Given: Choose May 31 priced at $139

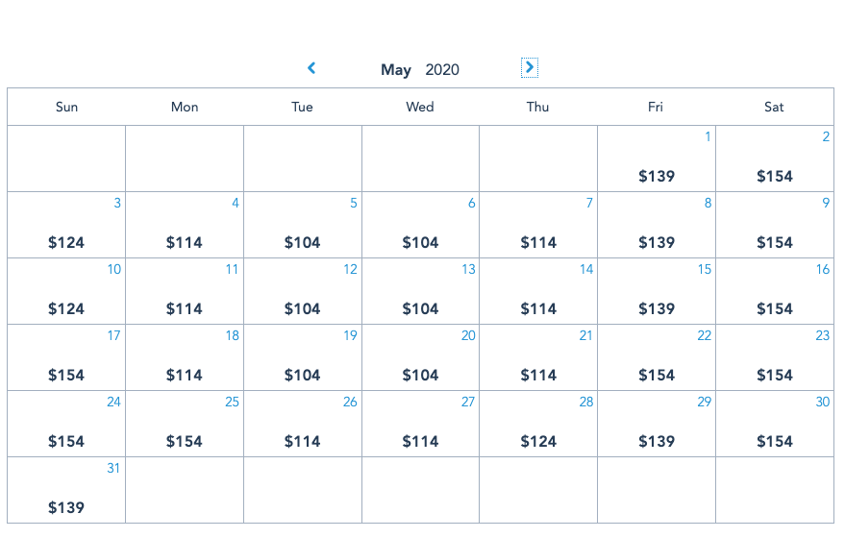Looking at the screenshot, I should (x=66, y=491).
